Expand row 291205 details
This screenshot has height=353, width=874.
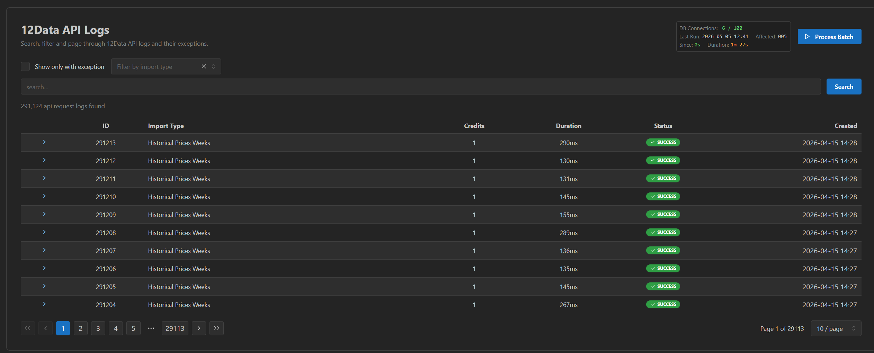pos(44,286)
